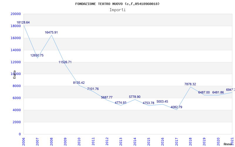The width and height of the screenshot is (235, 147).
Task: Select the 4082.79 data label
Action: click(x=176, y=107)
